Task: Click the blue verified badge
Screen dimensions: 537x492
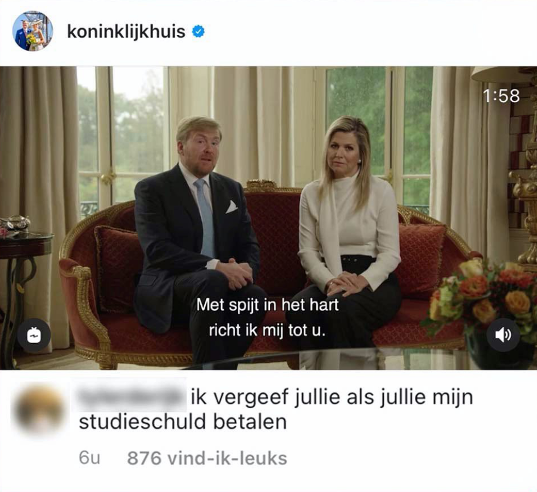Action: (x=198, y=32)
